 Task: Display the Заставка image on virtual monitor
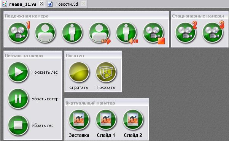[x=79, y=120]
